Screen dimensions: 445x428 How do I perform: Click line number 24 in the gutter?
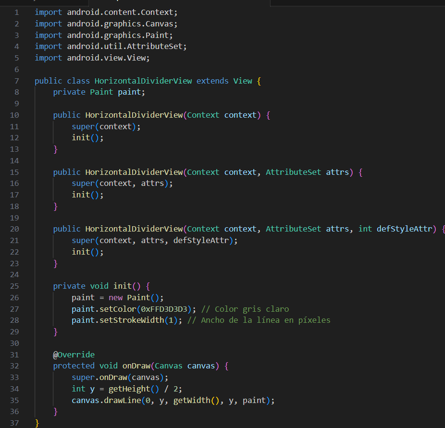[x=14, y=275]
